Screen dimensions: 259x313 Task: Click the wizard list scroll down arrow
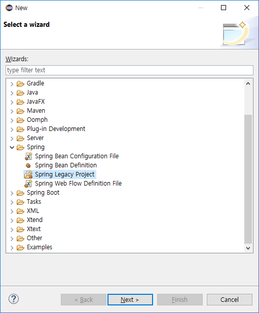pyautogui.click(x=248, y=248)
